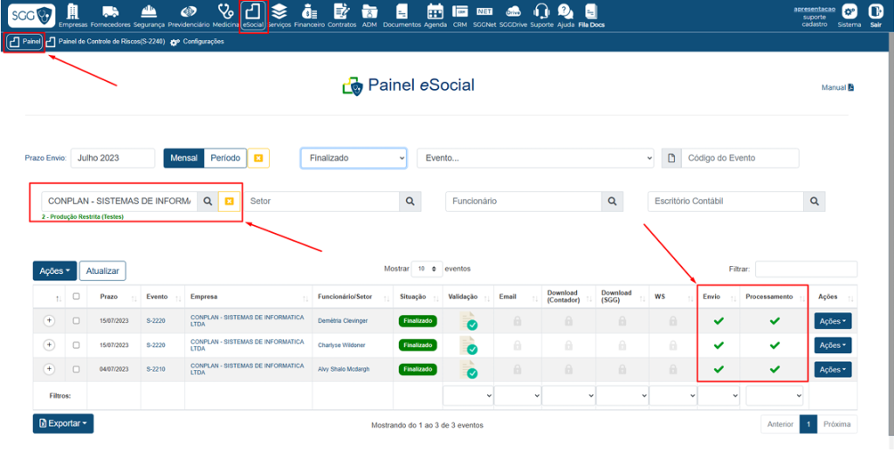Image resolution: width=894 pixels, height=451 pixels.
Task: Go to the Anterior page
Action: [780, 424]
